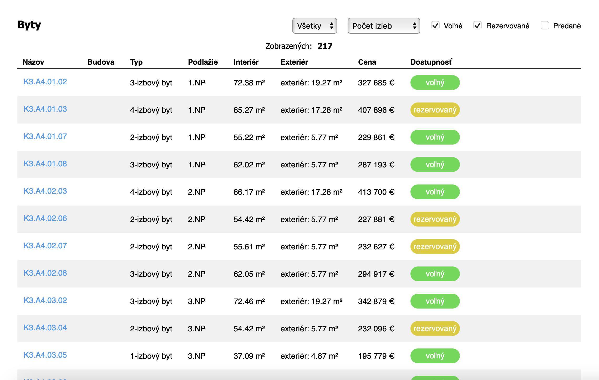Click the Dostupnosť column header
Screen dimensions: 599x380
click(x=431, y=62)
